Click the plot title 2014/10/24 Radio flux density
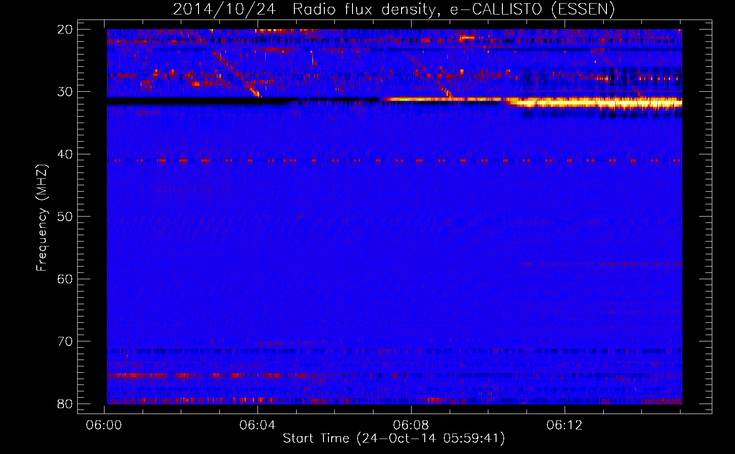 393,10
